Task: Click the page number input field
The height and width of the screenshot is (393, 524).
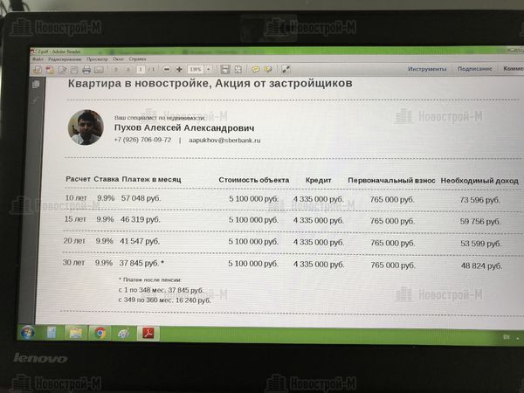Action: (139, 69)
